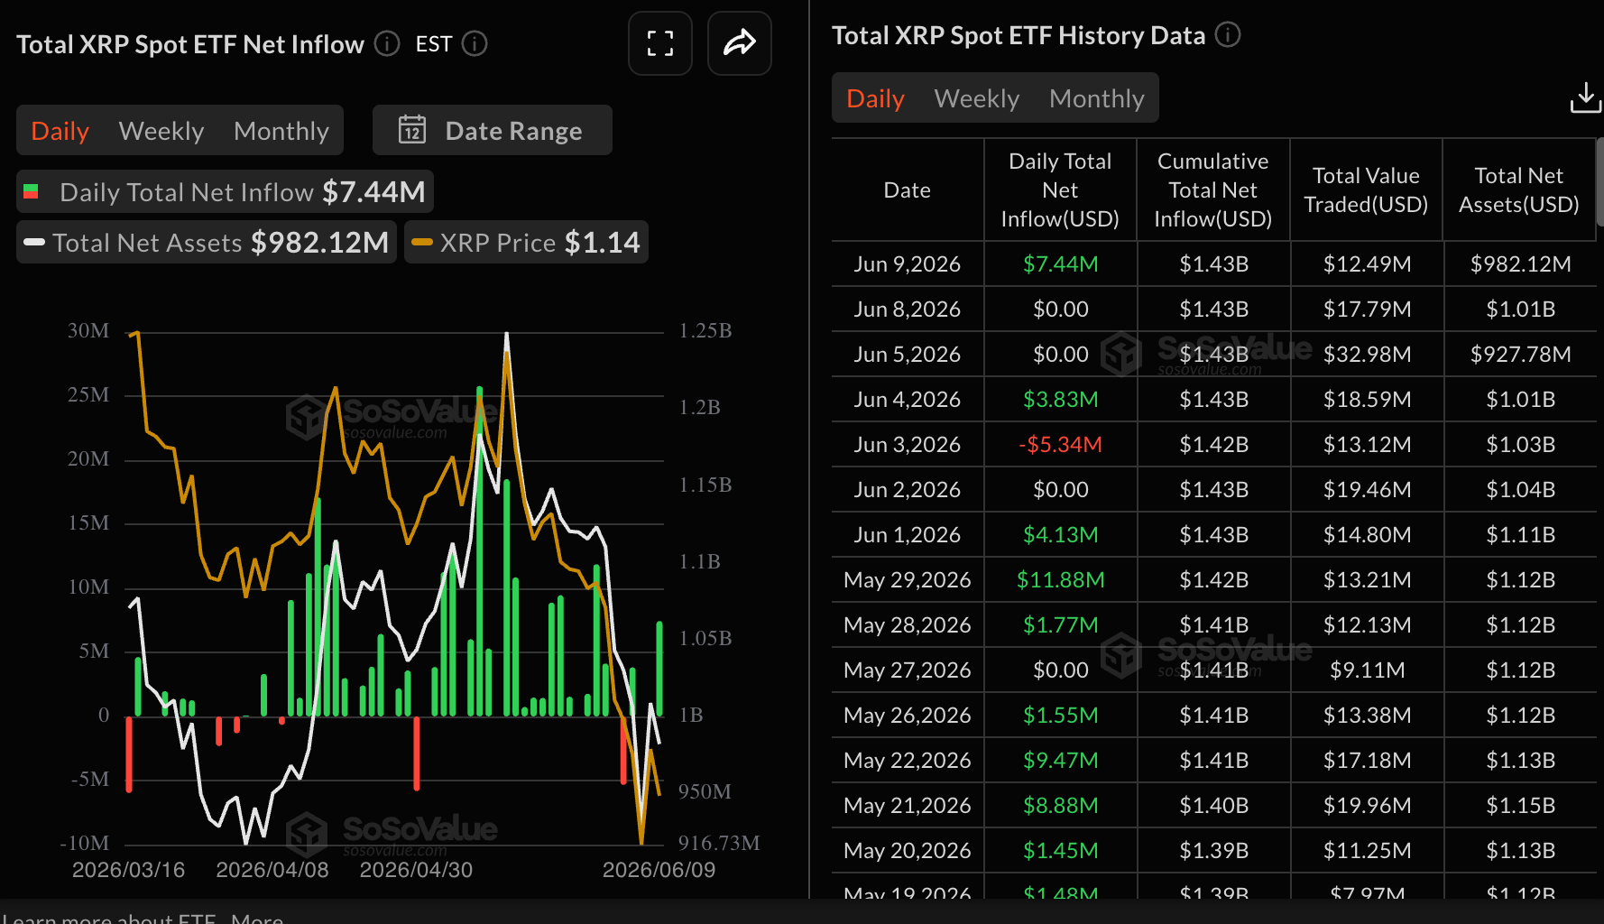Viewport: 1604px width, 924px height.
Task: Click info icon next to History Data title
Action: coord(1228,34)
